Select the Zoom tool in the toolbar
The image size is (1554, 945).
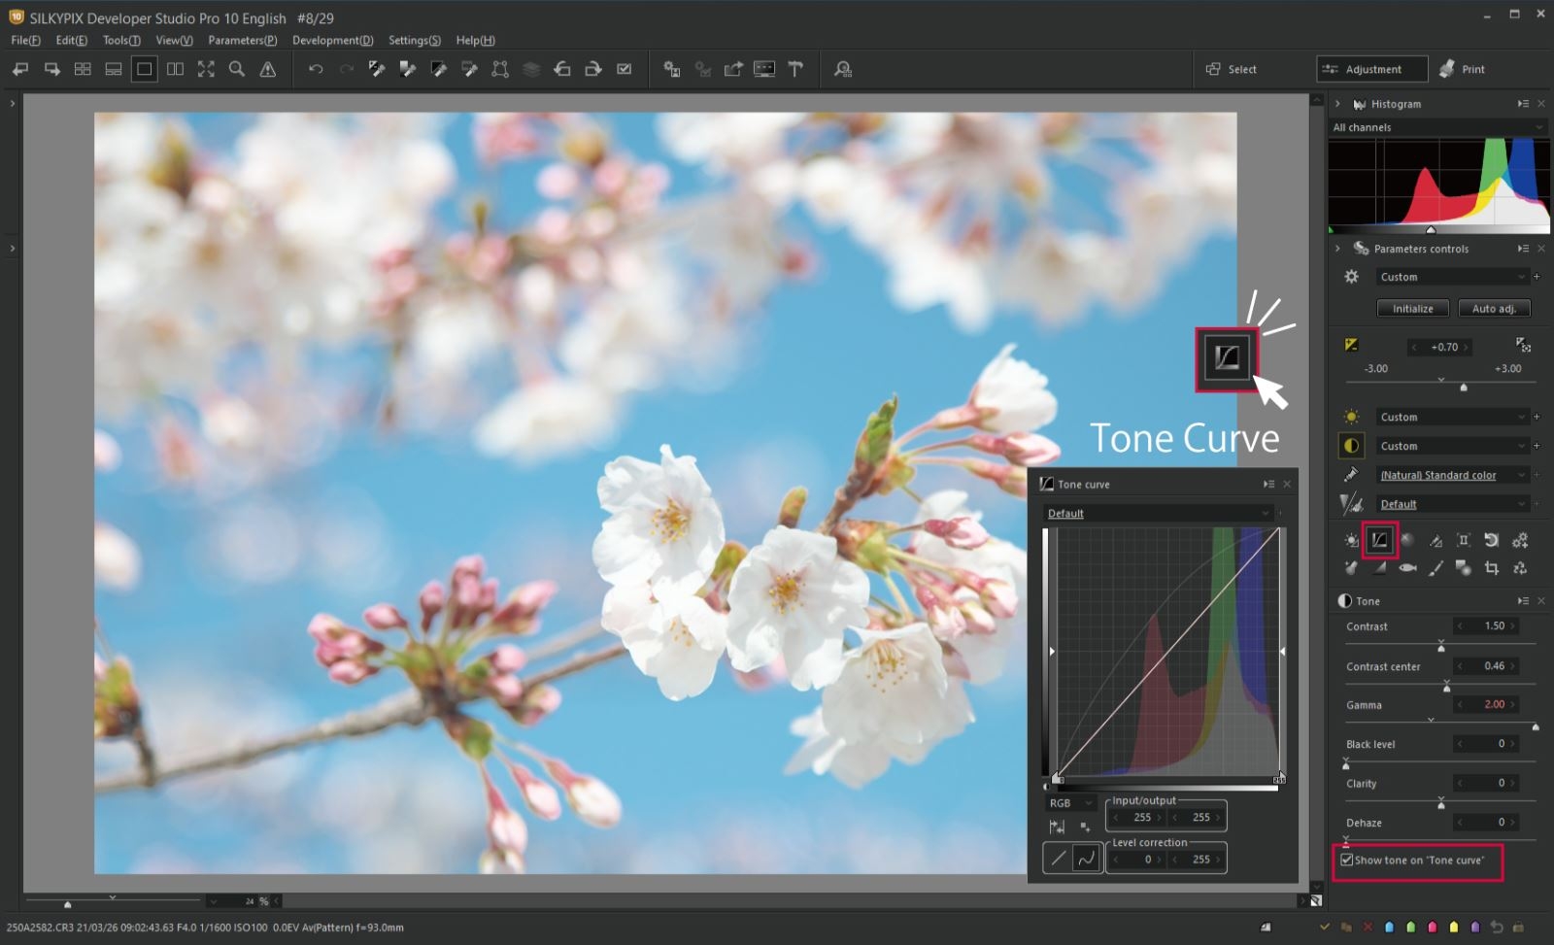(237, 69)
